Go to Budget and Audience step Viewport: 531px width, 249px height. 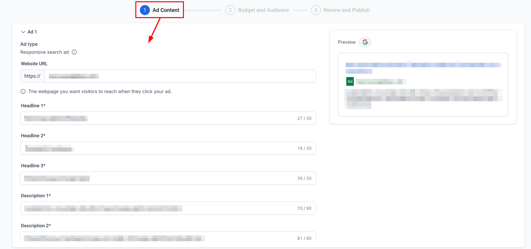pyautogui.click(x=257, y=10)
